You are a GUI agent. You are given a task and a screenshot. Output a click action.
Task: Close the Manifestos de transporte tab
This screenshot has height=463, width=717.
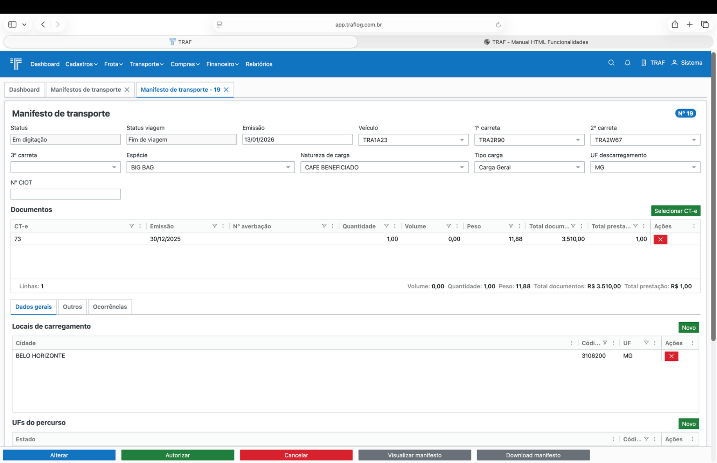pyautogui.click(x=127, y=90)
